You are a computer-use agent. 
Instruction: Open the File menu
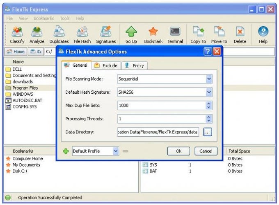[9, 18]
